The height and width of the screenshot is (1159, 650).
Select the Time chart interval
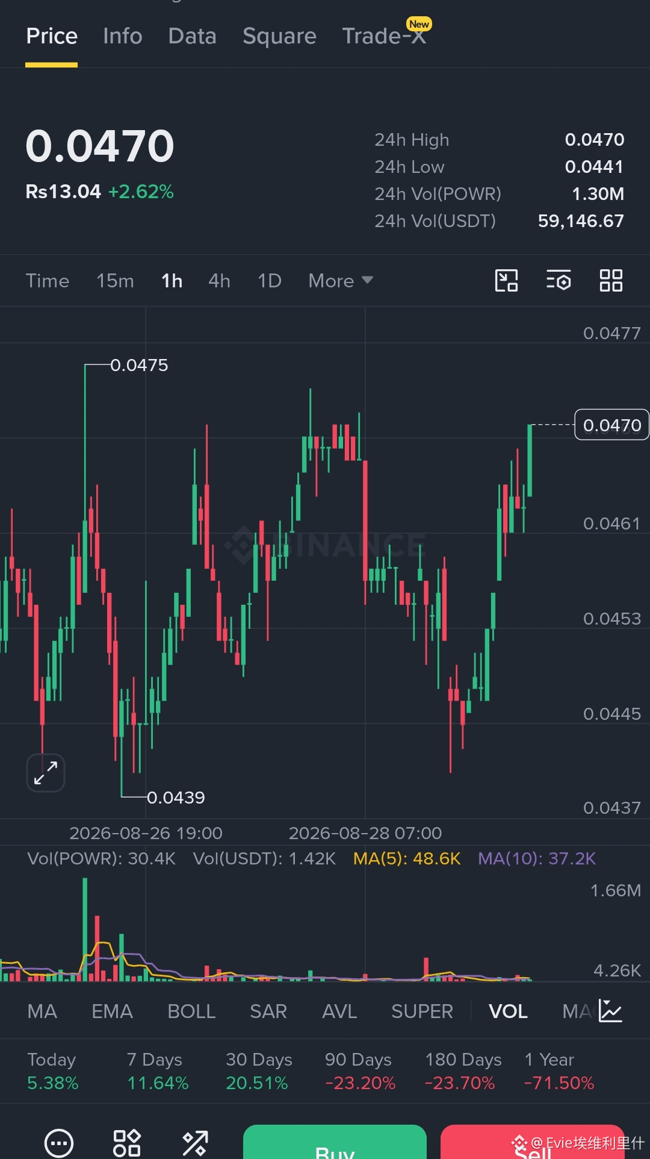[x=48, y=281]
